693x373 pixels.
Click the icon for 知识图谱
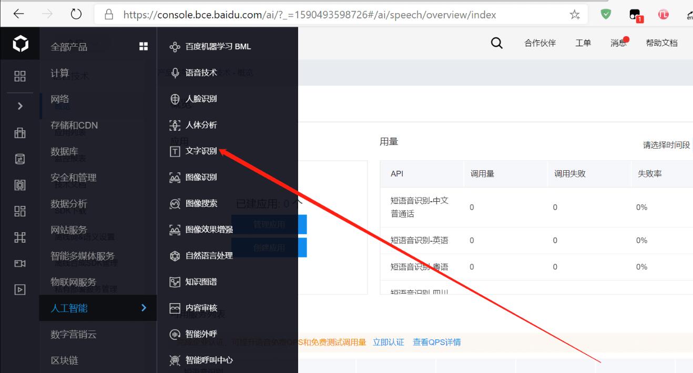point(175,282)
